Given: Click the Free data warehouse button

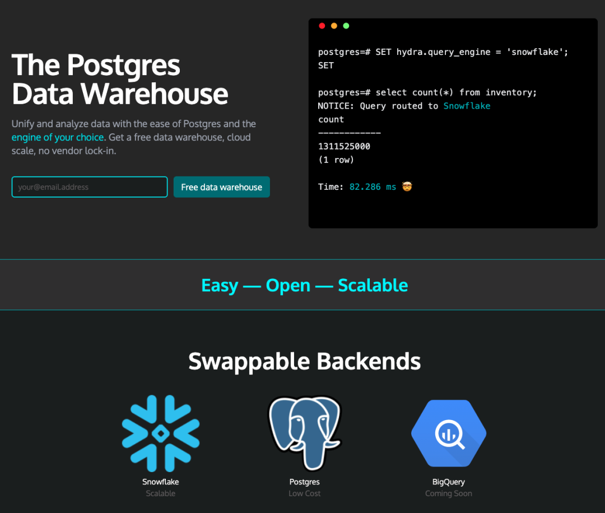Looking at the screenshot, I should pyautogui.click(x=221, y=187).
